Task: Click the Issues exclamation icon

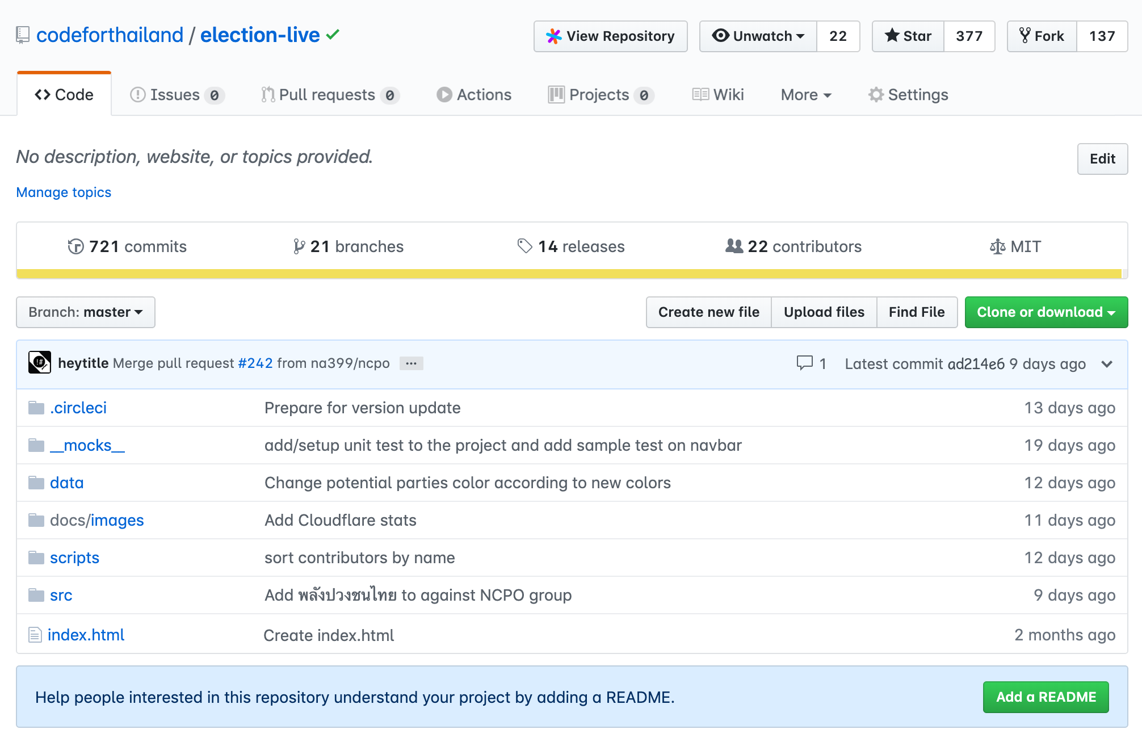Action: (138, 95)
